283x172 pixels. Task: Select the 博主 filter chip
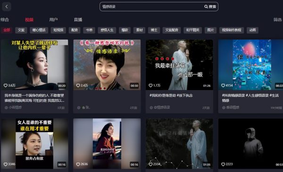pos(154,30)
